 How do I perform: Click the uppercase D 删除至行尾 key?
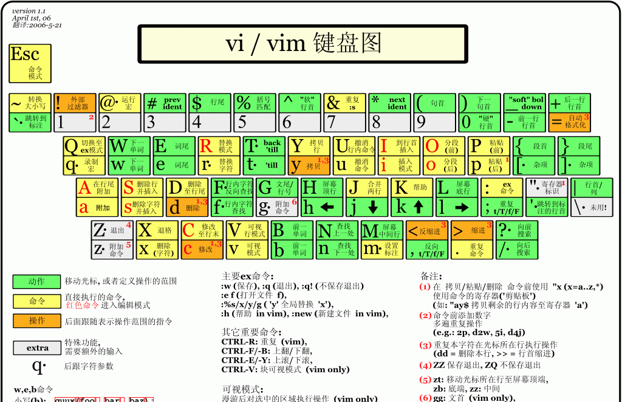(187, 188)
